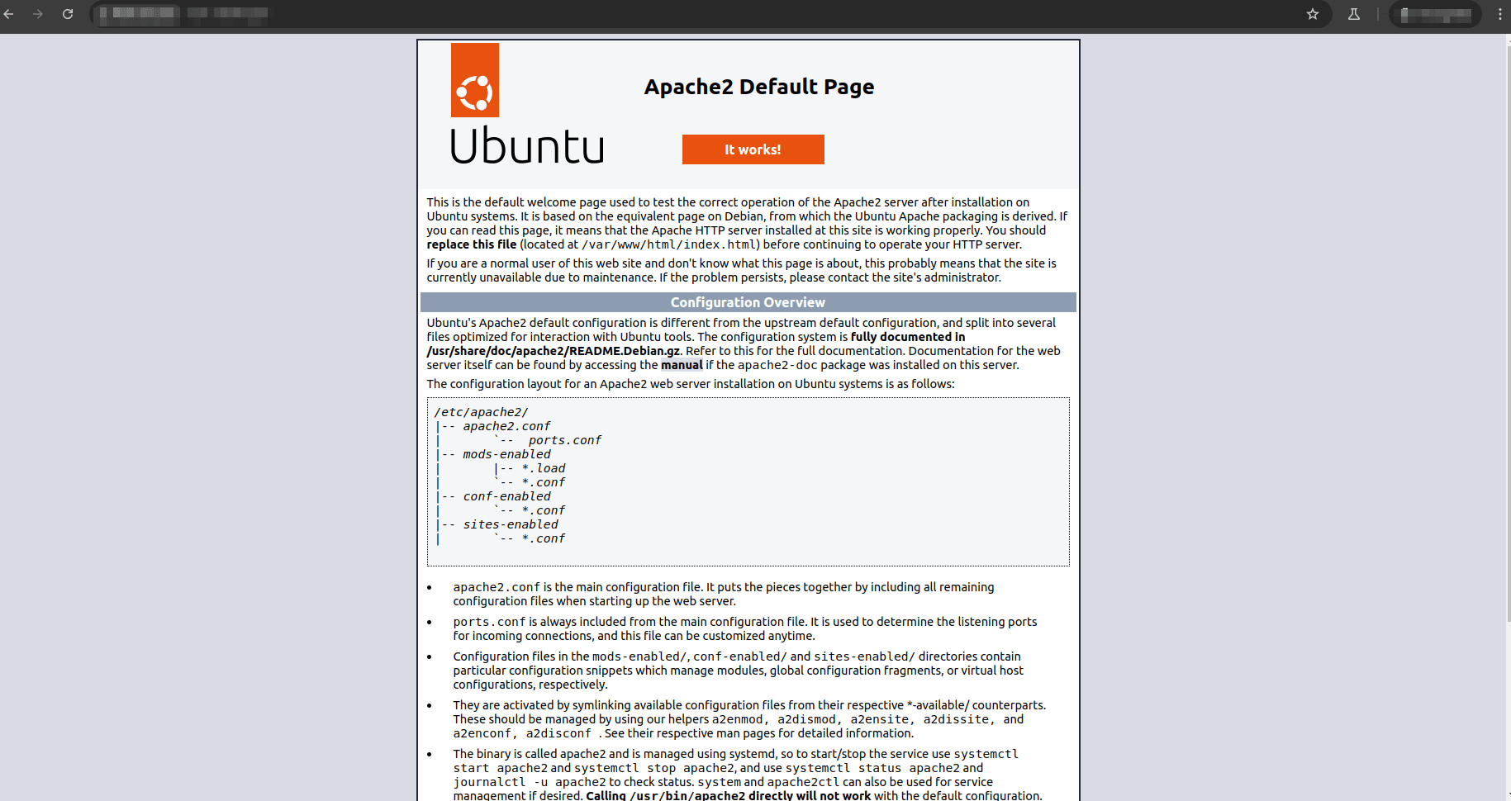Open Chrome experiments via the beaker icon
1511x801 pixels.
click(1353, 14)
